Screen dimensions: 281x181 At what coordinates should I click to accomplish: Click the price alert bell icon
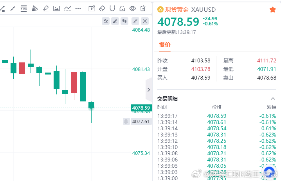[x=126, y=121]
